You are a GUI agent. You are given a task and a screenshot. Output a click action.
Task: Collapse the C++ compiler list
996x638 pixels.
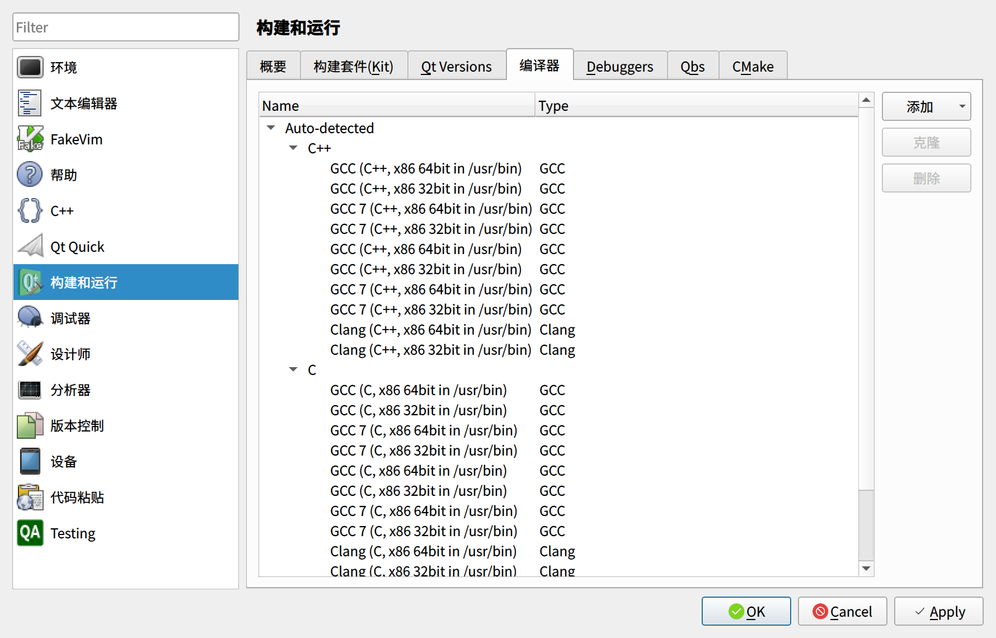[x=293, y=148]
